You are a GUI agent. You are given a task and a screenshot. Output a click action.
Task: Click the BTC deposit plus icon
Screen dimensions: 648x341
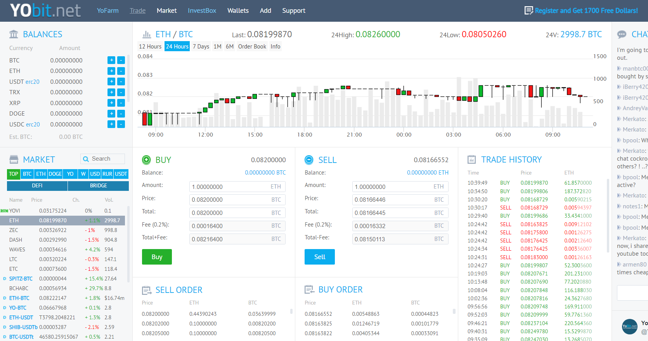click(111, 60)
